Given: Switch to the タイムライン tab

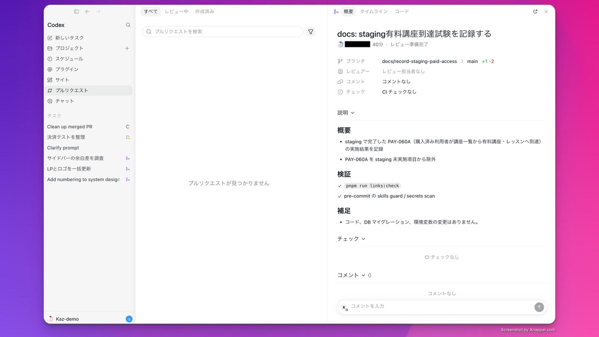Looking at the screenshot, I should click(x=374, y=11).
